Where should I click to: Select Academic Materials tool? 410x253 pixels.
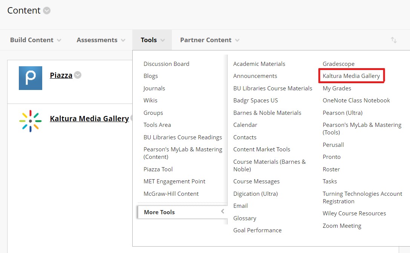pos(259,64)
